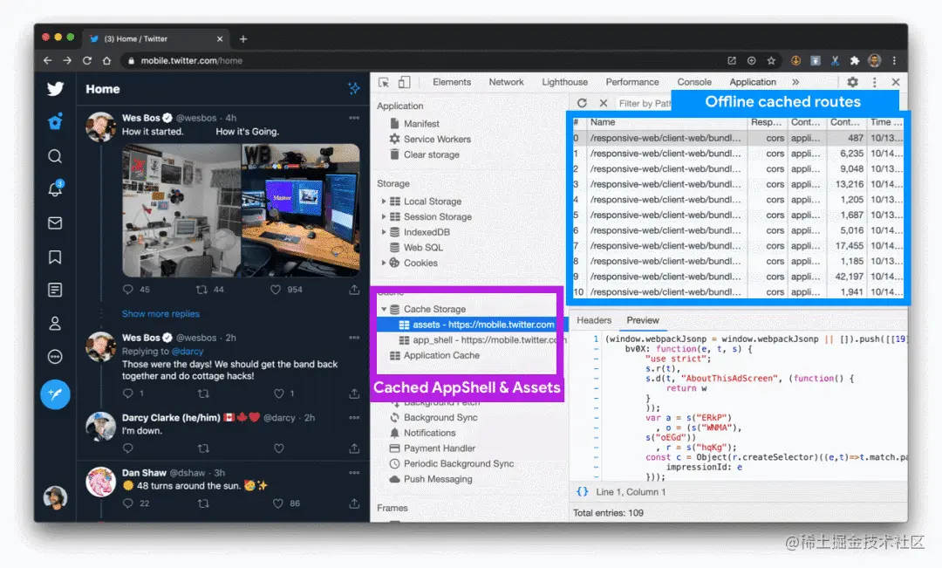Switch to the Headers tab
This screenshot has width=942, height=568.
tap(594, 320)
